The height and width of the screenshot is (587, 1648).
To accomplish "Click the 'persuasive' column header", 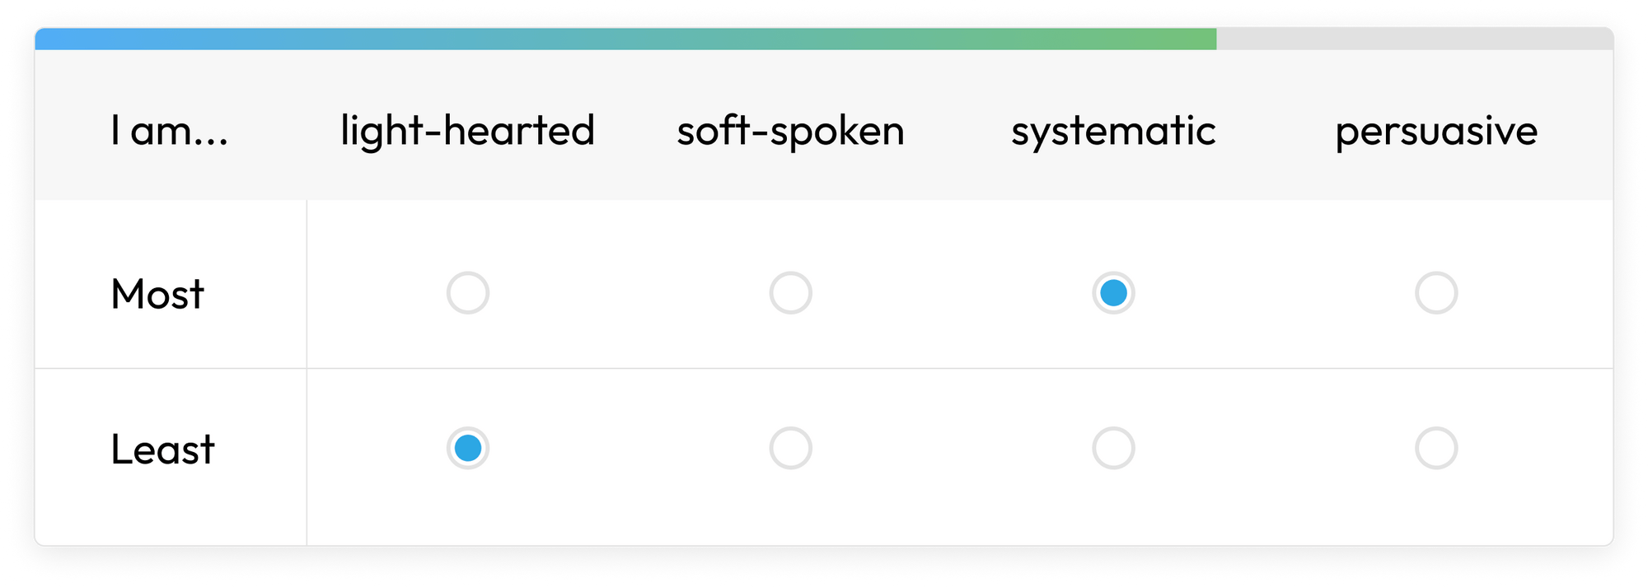I will click(x=1437, y=130).
